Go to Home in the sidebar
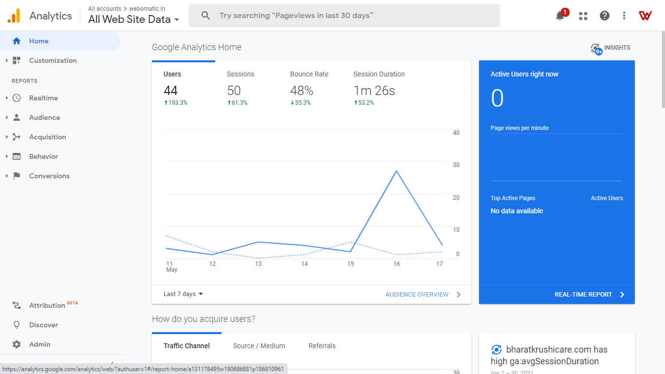The image size is (665, 374). click(60, 41)
